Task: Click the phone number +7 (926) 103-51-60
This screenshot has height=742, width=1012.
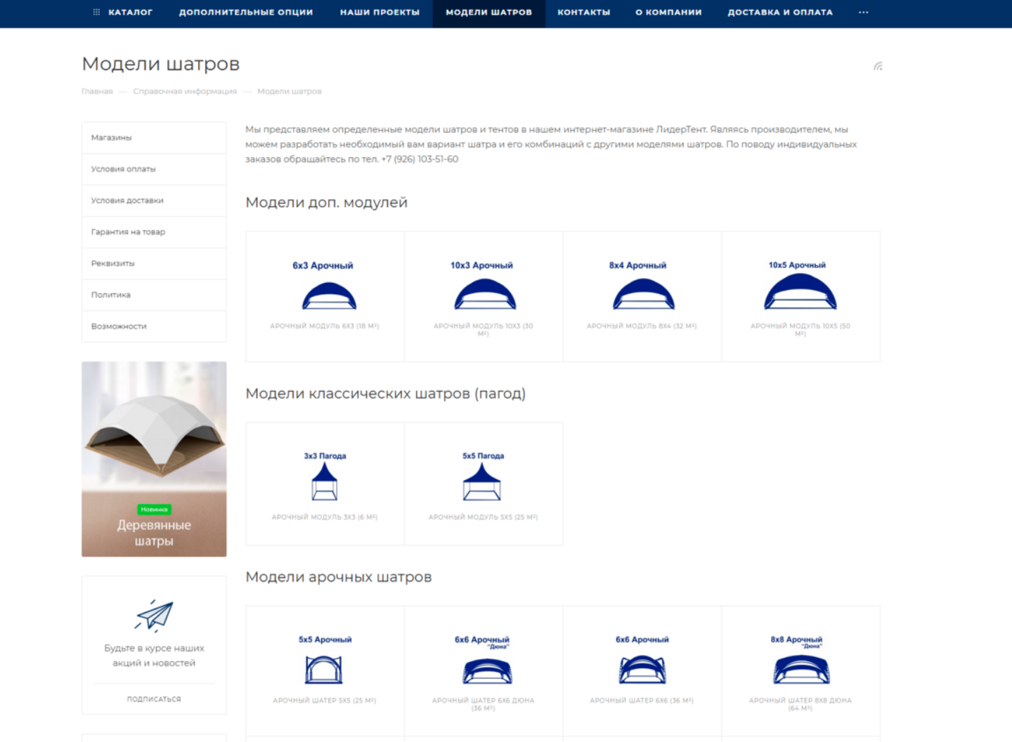Action: point(420,159)
